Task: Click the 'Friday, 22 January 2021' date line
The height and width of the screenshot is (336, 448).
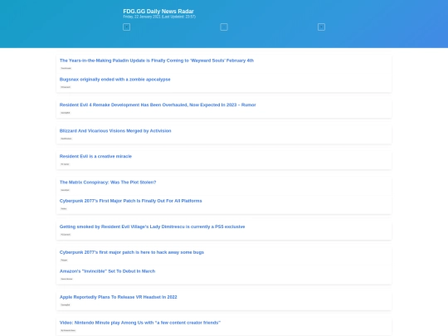Action: pyautogui.click(x=159, y=17)
